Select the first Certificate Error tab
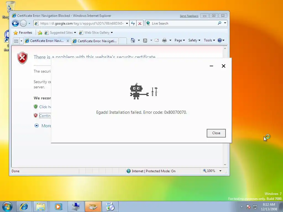This screenshot has height=212, width=283. [47, 41]
